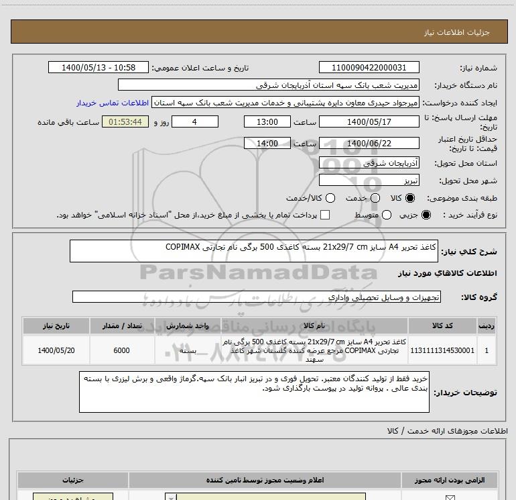Choose the متوسط purchase type radio
Image resolution: width=516 pixels, height=500 pixels.
coord(387,215)
